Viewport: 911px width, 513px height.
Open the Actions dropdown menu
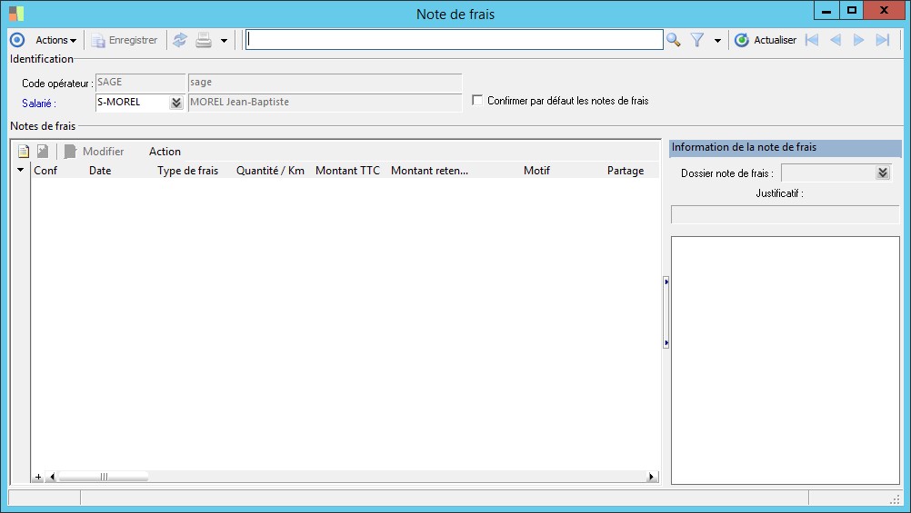[x=55, y=40]
